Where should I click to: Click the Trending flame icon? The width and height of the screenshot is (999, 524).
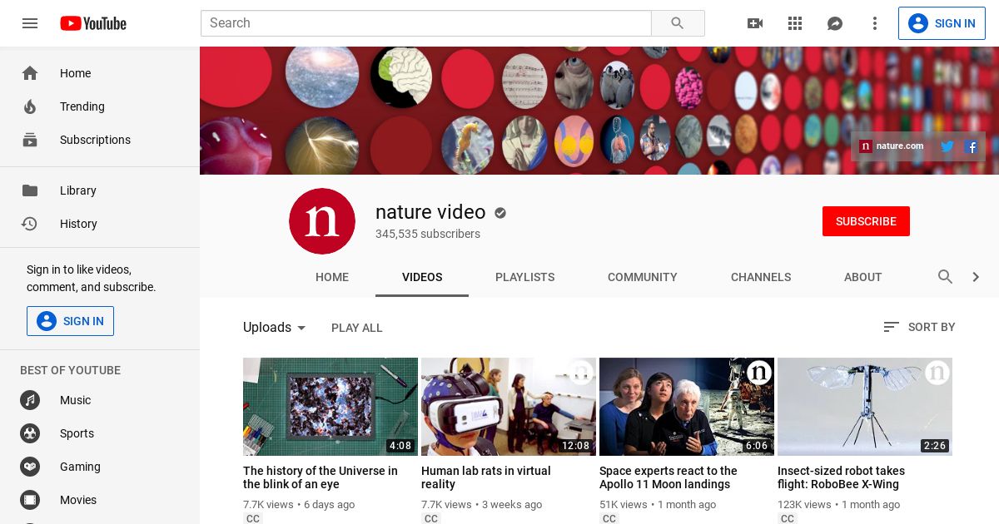(x=30, y=106)
